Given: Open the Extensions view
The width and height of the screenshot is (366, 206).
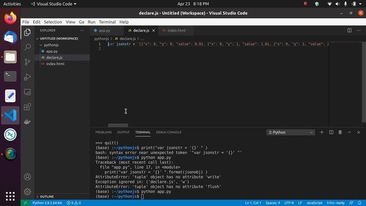Looking at the screenshot, I should click(x=27, y=107).
